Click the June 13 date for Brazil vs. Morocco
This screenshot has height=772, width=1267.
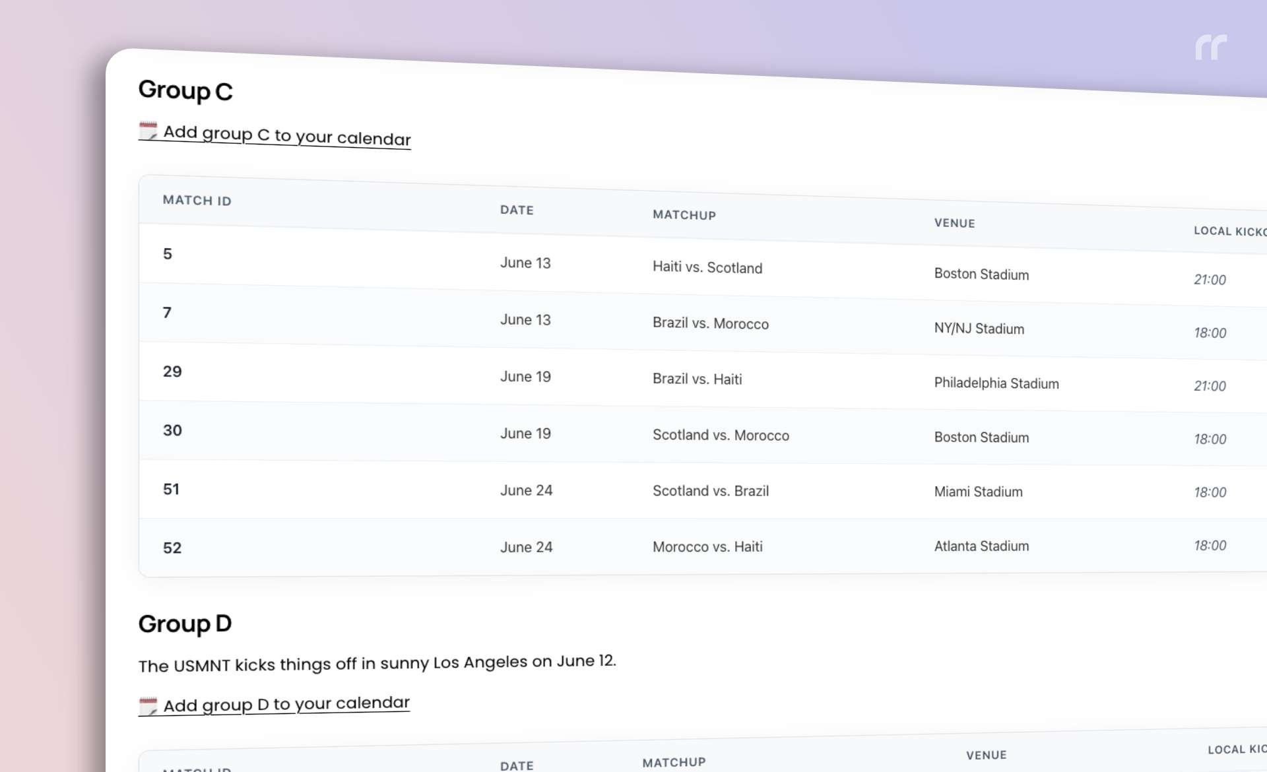pyautogui.click(x=525, y=319)
